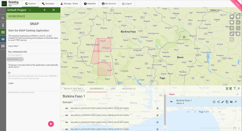Image resolution: width=242 pixels, height=131 pixels.
Task: Clear the drawn area with X tool
Action: pos(232,28)
